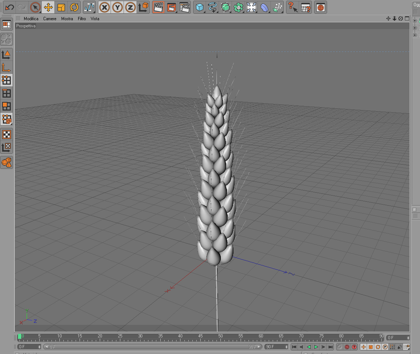Open the Vista viewport menu
Image resolution: width=420 pixels, height=354 pixels.
(95, 18)
